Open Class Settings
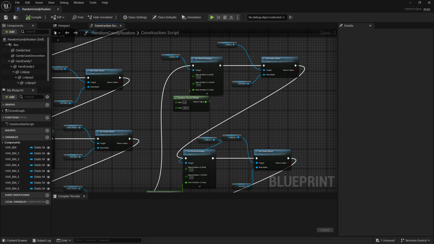The image size is (434, 244). click(135, 17)
